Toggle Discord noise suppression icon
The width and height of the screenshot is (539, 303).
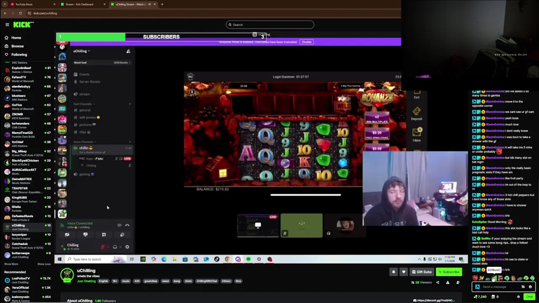pyautogui.click(x=120, y=225)
